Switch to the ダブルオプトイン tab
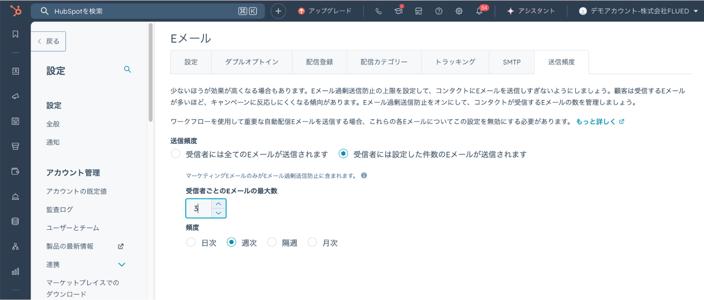 point(252,62)
